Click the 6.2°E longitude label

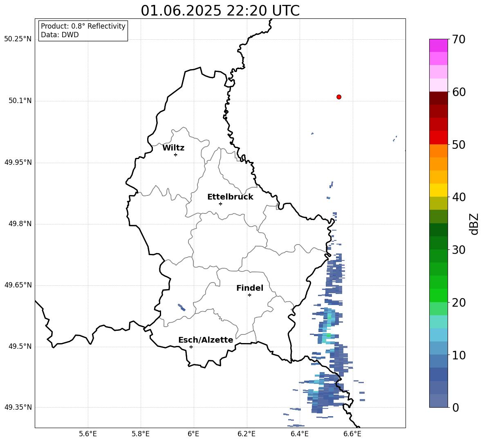tap(246, 434)
